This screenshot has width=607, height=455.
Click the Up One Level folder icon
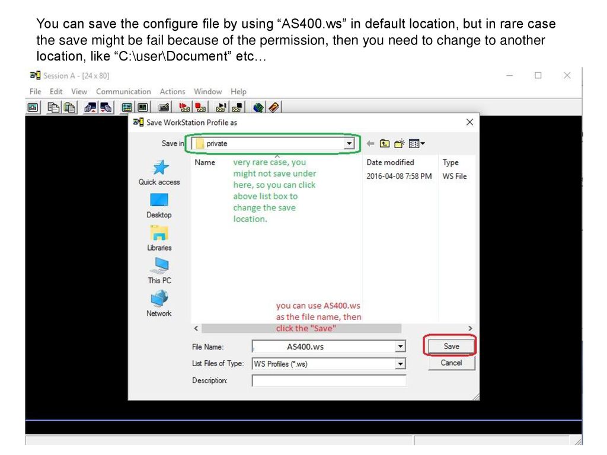[x=385, y=143]
